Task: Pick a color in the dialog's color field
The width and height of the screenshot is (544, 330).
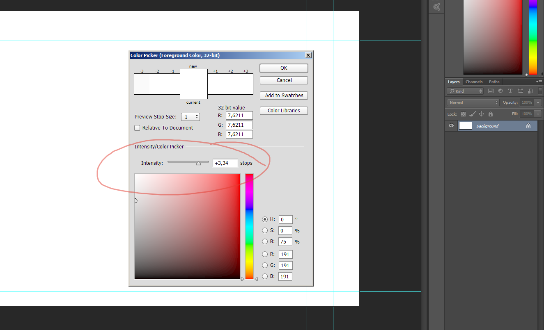Action: (187, 226)
